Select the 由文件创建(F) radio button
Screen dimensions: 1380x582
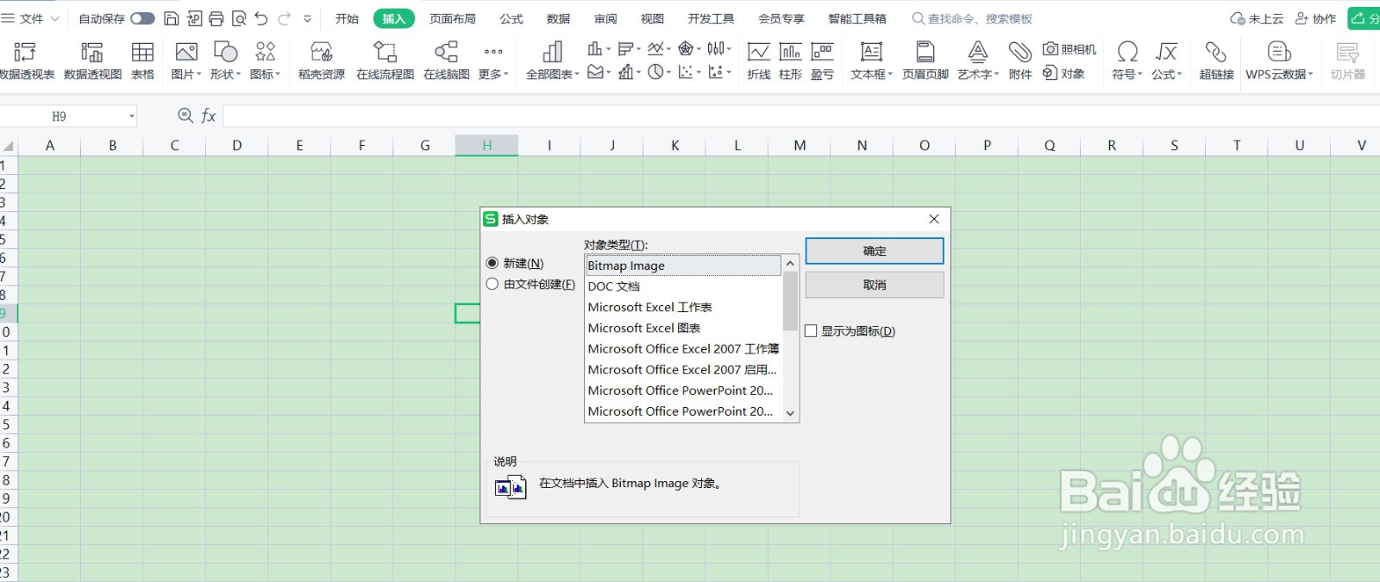click(492, 284)
